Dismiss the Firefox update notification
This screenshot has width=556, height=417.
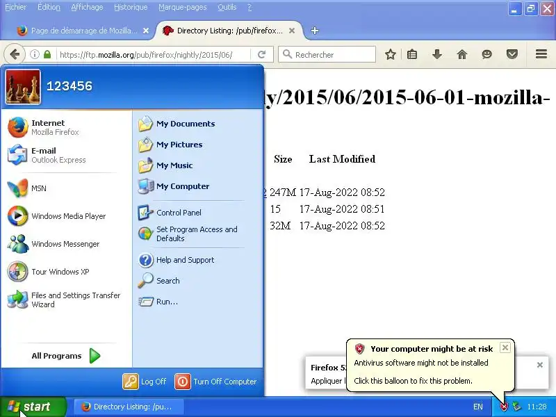click(x=540, y=365)
